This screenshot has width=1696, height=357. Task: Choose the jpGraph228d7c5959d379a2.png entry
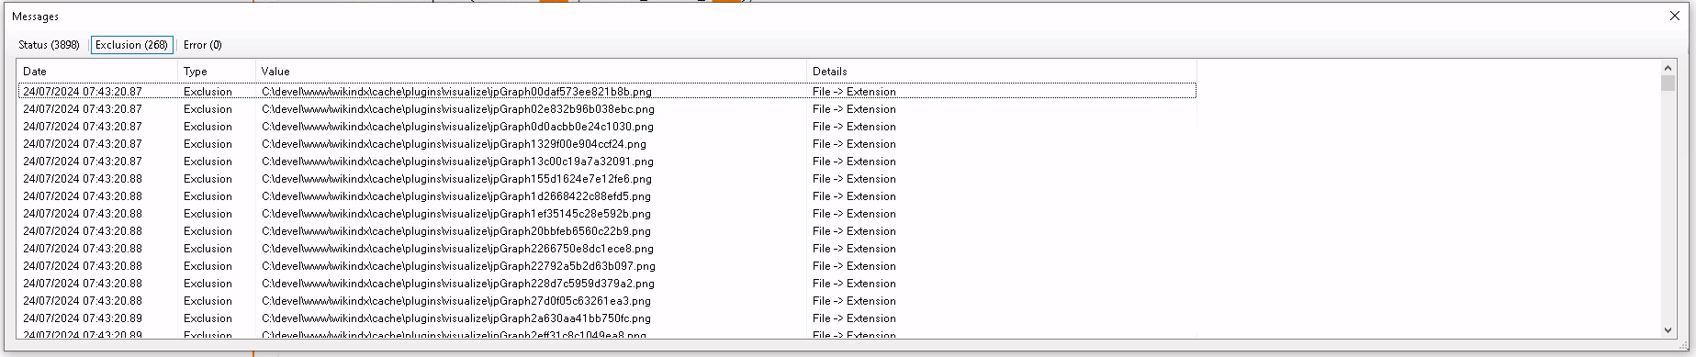[x=607, y=283]
